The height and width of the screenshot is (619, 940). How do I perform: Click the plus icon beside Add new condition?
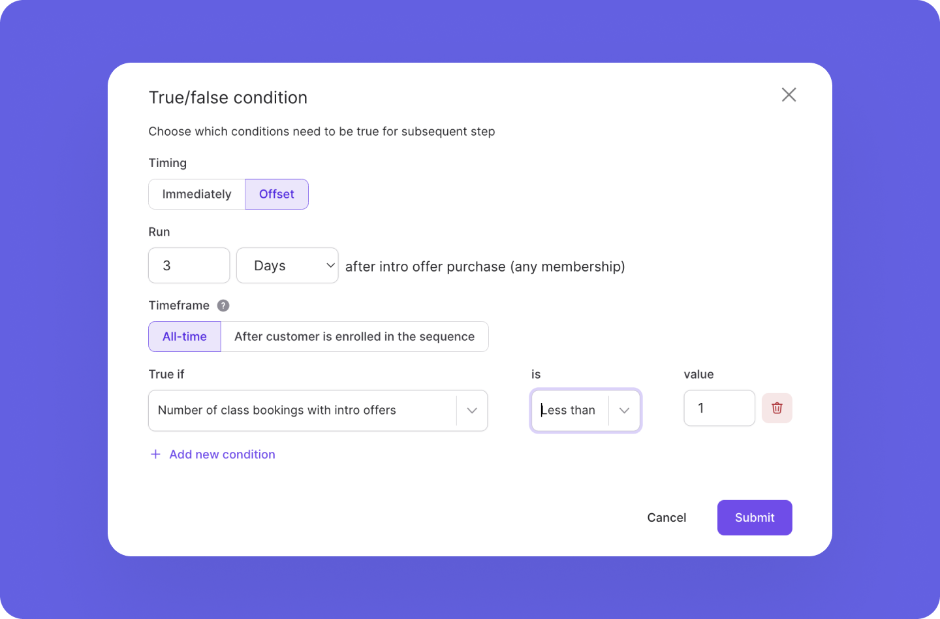[155, 454]
